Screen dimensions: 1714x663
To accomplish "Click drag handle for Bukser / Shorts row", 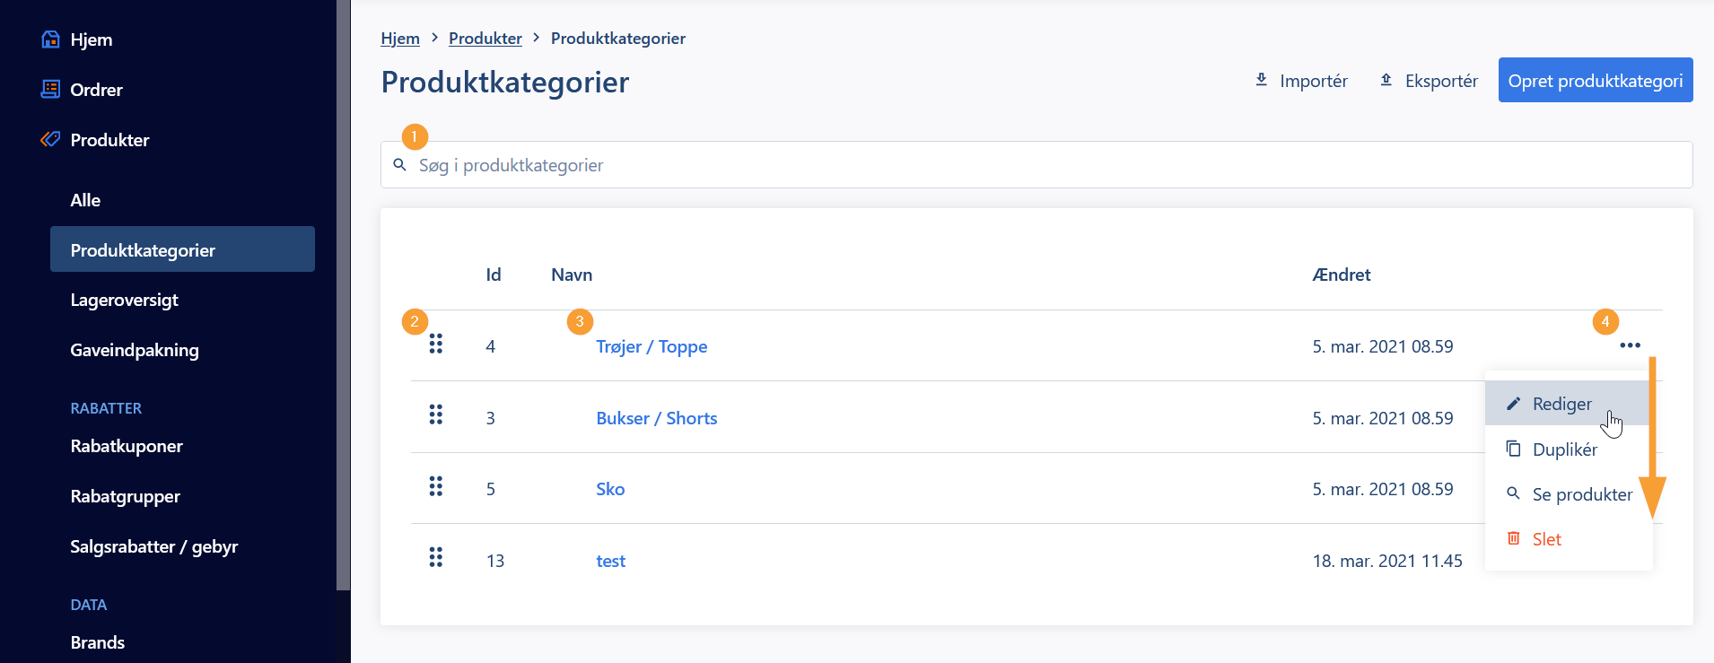I will coord(436,414).
